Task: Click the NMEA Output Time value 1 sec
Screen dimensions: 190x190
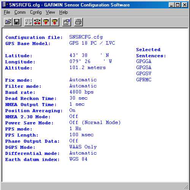Action: coord(77,104)
